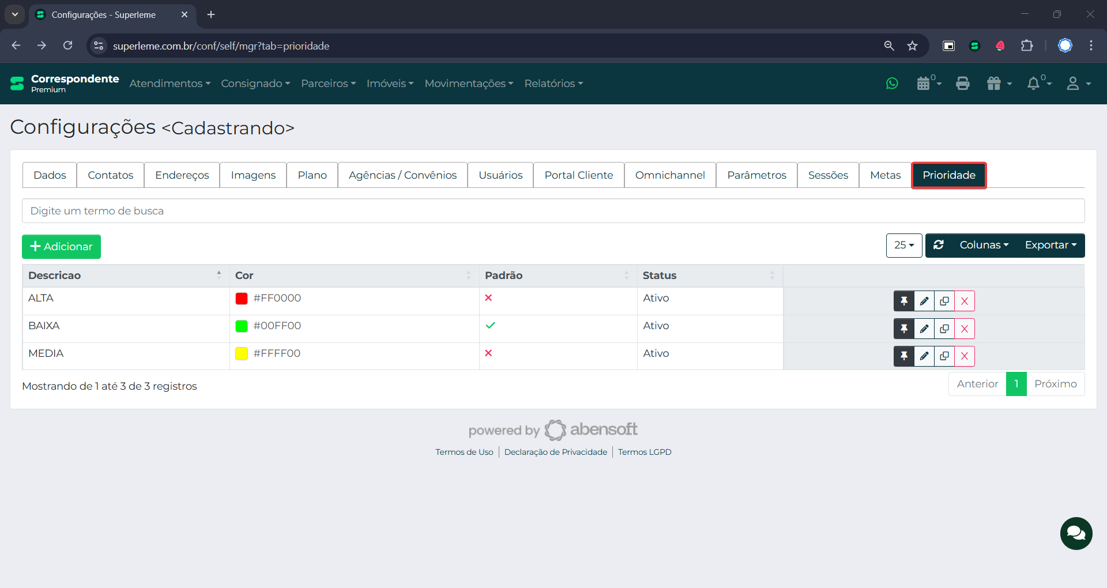Switch to the Parâmetros tab

coord(756,175)
